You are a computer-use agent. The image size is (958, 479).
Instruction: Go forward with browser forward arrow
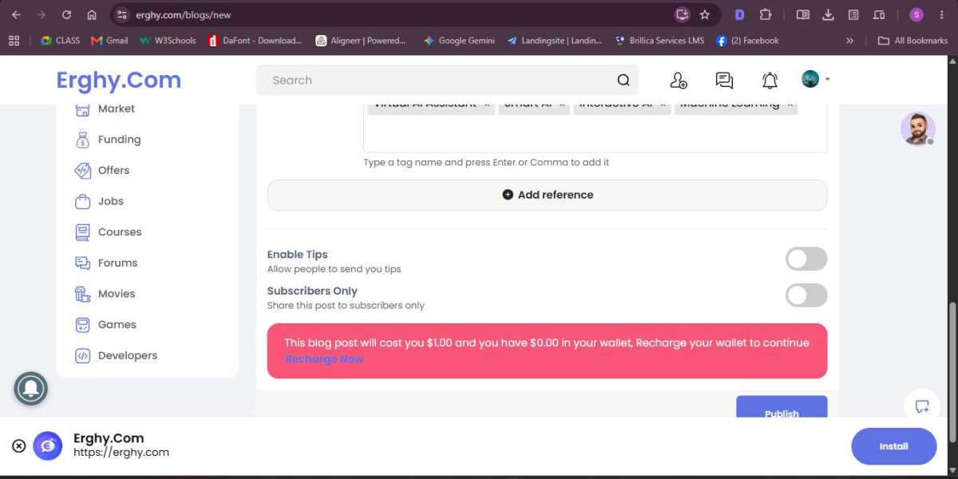42,14
